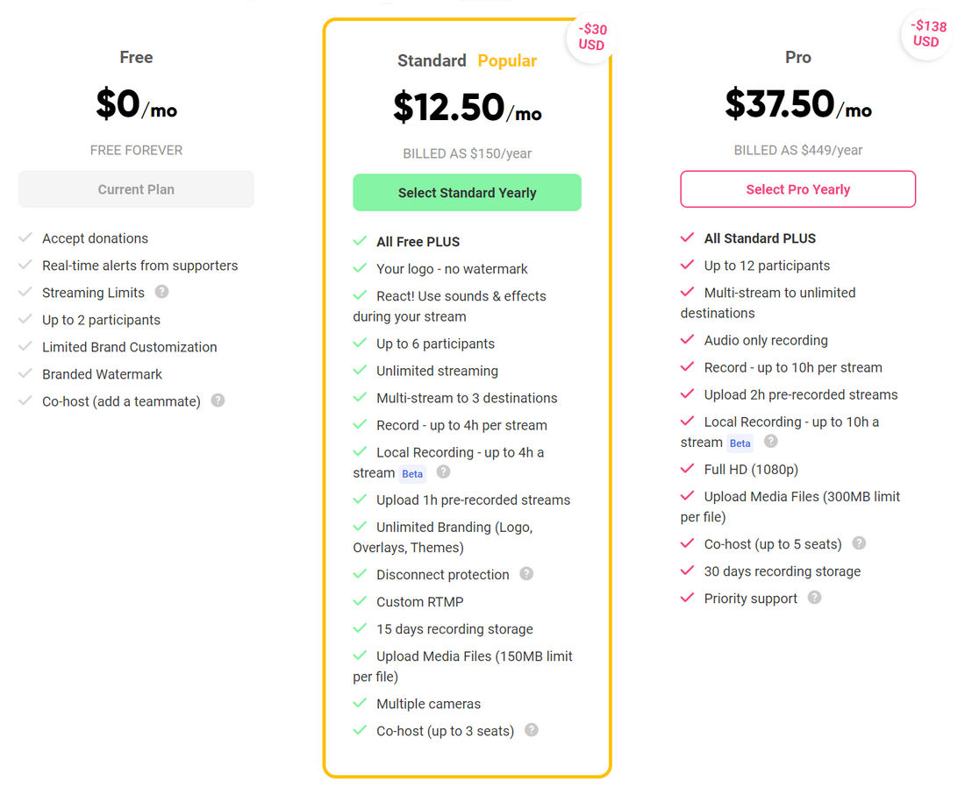Viewport: 972px width, 794px height.
Task: Click help icon beside Disconnect protection
Action: 526,573
